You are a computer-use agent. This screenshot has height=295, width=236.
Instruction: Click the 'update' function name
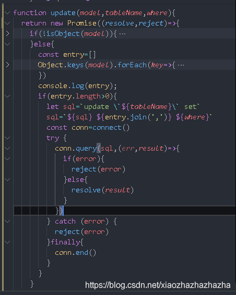pos(63,13)
